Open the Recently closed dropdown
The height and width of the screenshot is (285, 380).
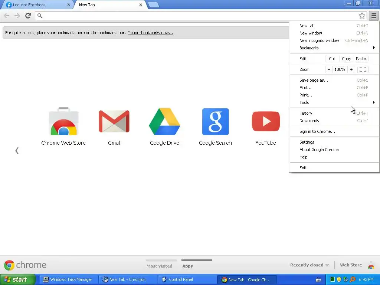click(309, 265)
